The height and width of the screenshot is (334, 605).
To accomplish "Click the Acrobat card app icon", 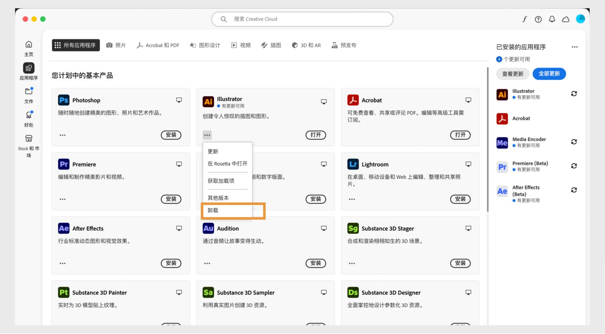I will pyautogui.click(x=353, y=100).
